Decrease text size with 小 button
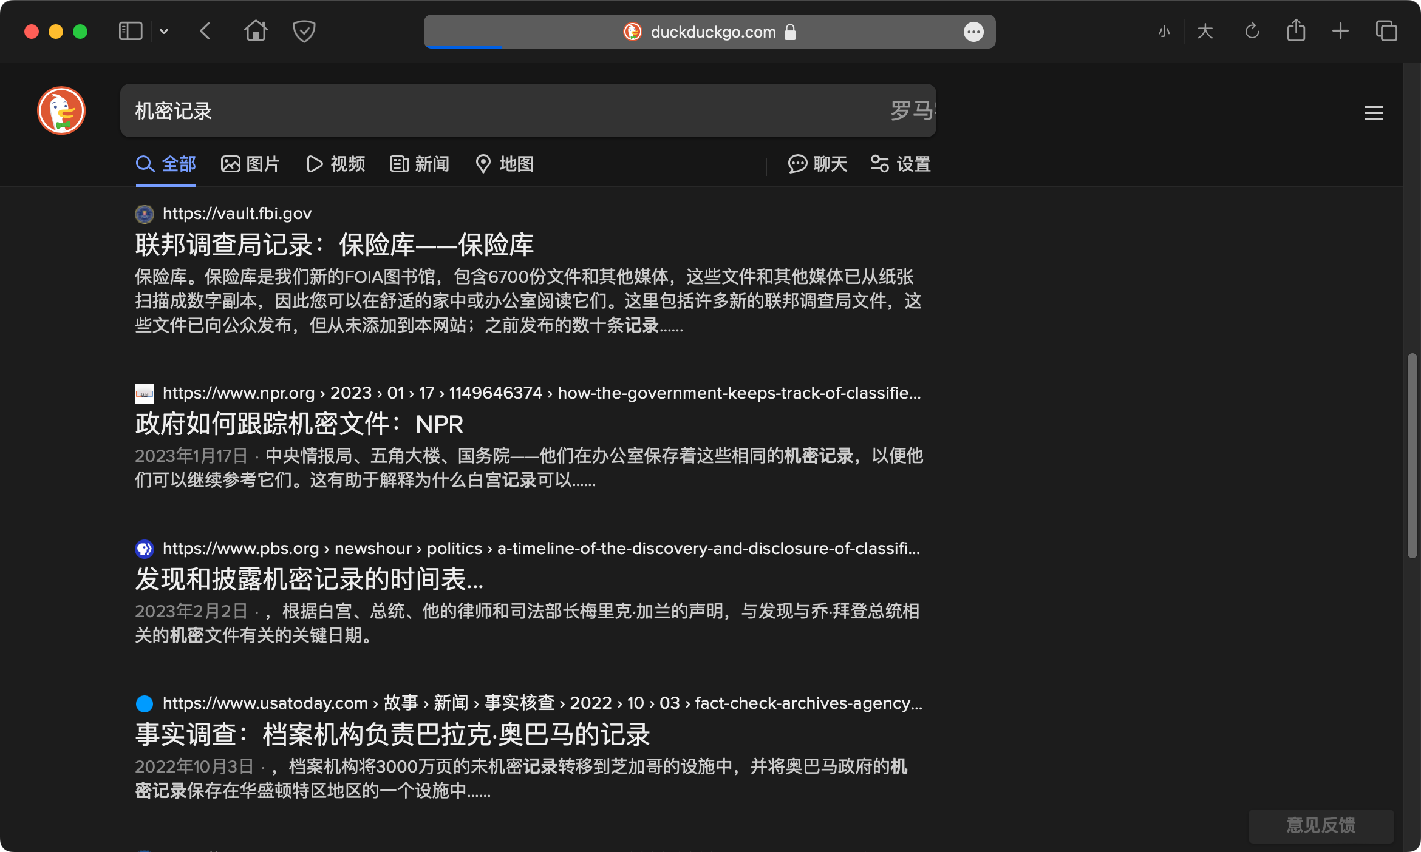 [x=1164, y=32]
